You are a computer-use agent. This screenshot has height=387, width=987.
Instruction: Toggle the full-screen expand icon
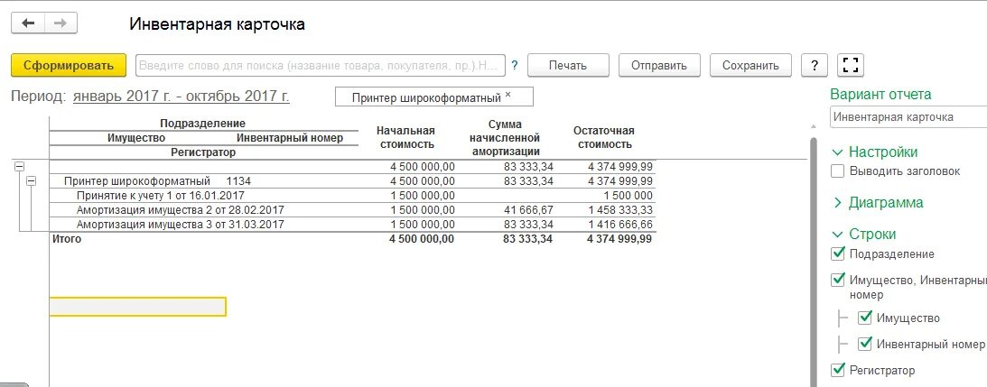pyautogui.click(x=851, y=65)
